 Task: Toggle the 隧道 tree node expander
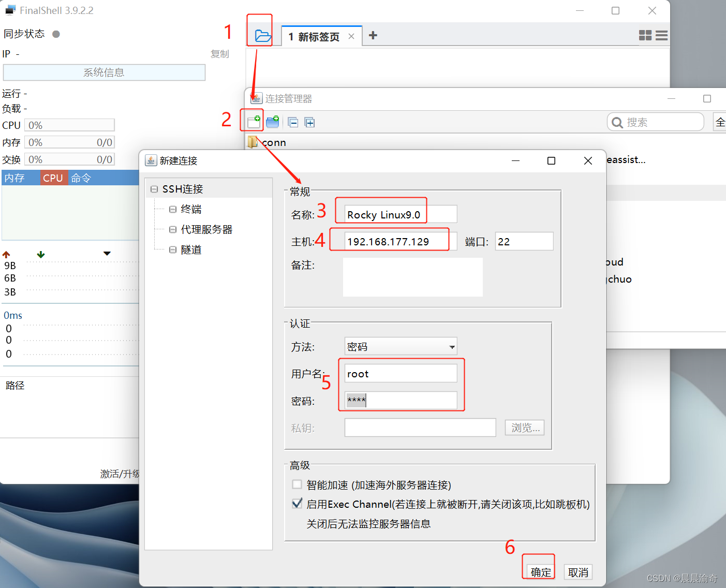[x=173, y=249]
